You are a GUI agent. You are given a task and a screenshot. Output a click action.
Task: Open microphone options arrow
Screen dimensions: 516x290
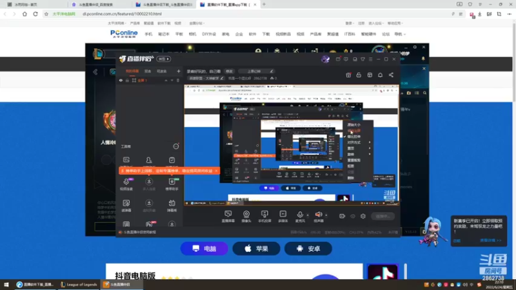pyautogui.click(x=308, y=215)
